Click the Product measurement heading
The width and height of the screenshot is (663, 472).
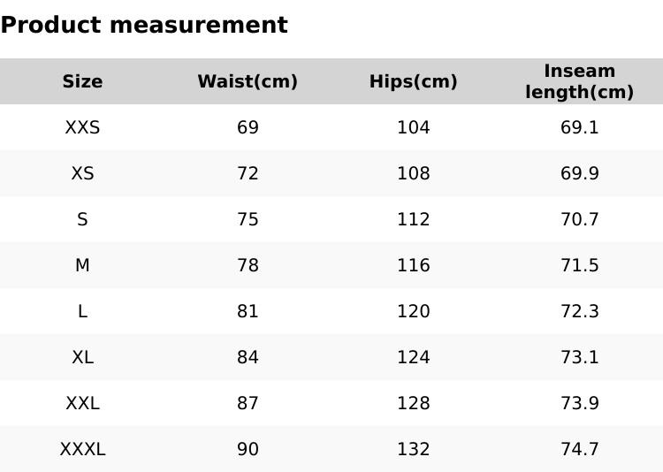pyautogui.click(x=144, y=26)
